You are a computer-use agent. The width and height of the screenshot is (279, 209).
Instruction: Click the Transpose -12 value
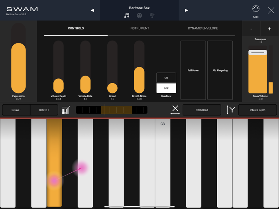coord(261,42)
